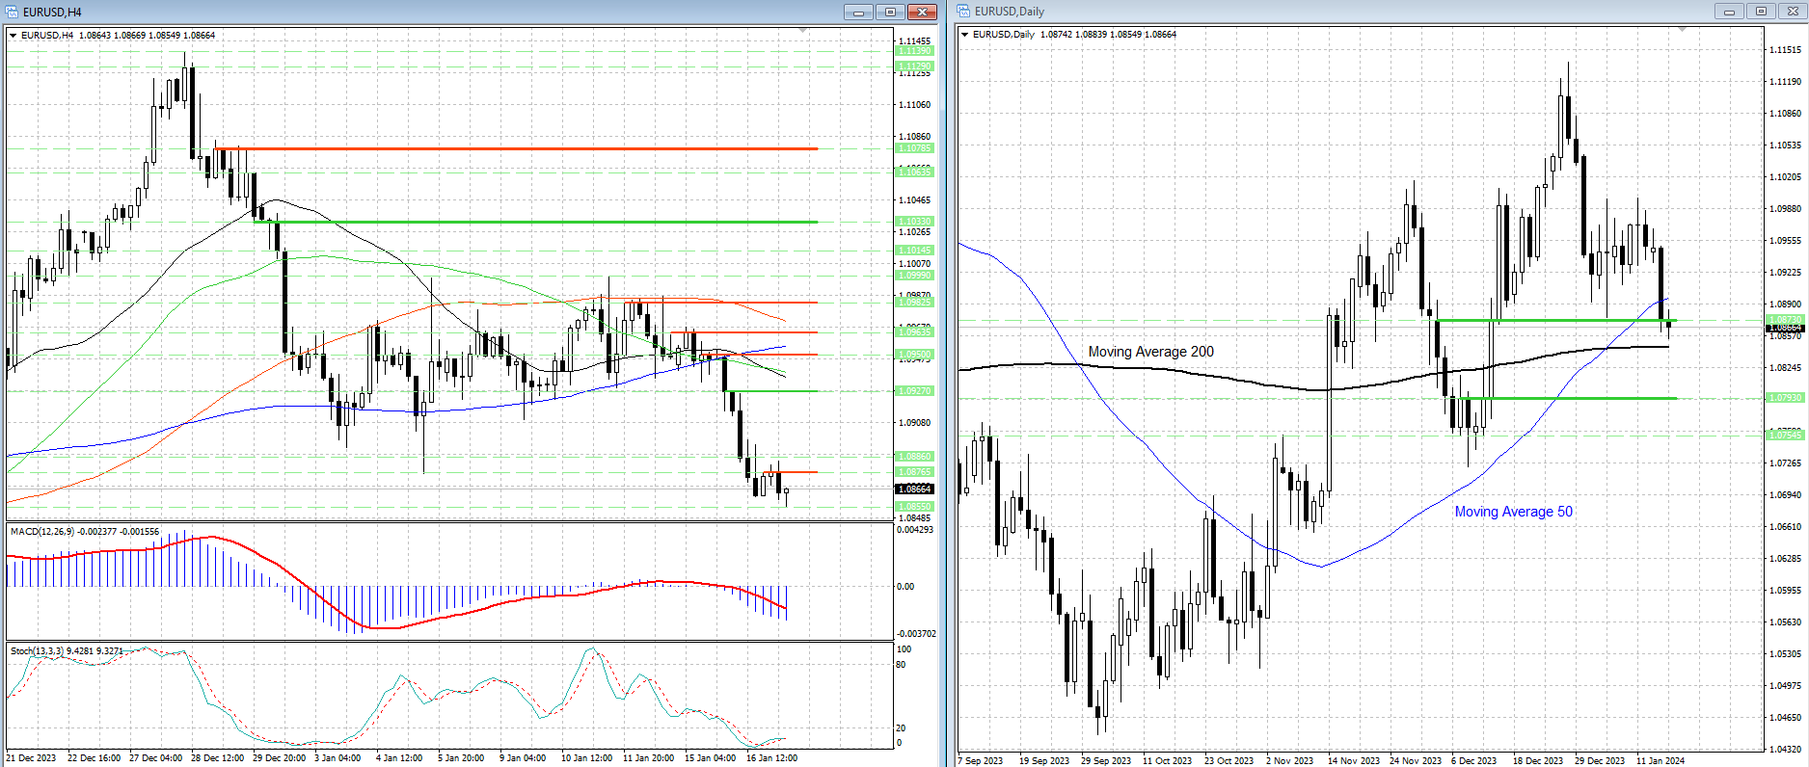The width and height of the screenshot is (1809, 767).
Task: Click the 16 Jan 12:00 date on H4 time axis
Action: pyautogui.click(x=771, y=758)
